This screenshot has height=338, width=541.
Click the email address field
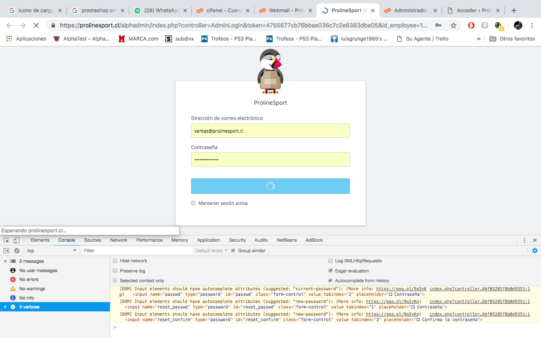[x=270, y=131]
